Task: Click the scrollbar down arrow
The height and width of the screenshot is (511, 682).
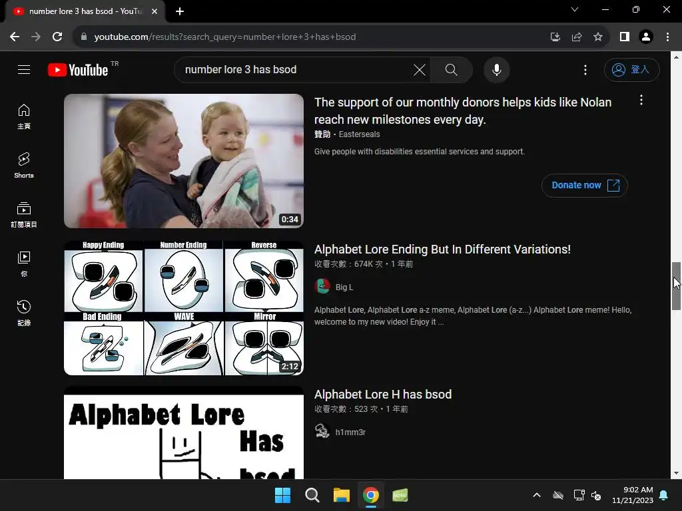Action: [x=676, y=473]
